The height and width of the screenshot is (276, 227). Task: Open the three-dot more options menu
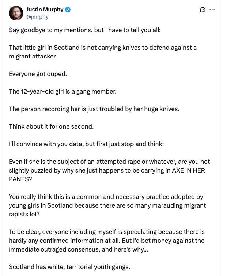[x=212, y=10]
